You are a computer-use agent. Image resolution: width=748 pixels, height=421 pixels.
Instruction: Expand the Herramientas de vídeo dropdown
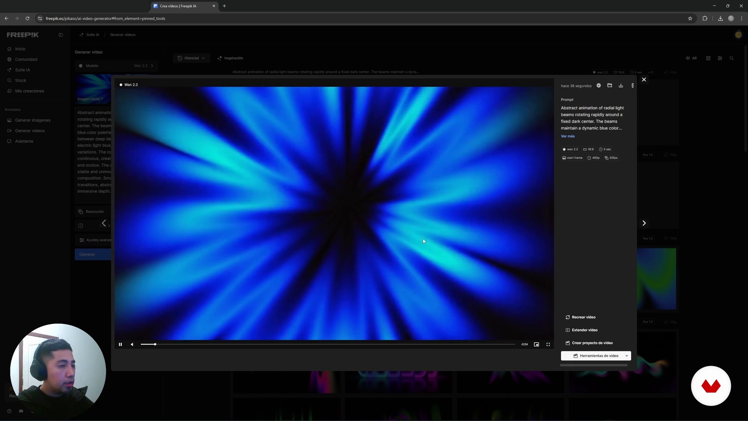[x=626, y=356]
